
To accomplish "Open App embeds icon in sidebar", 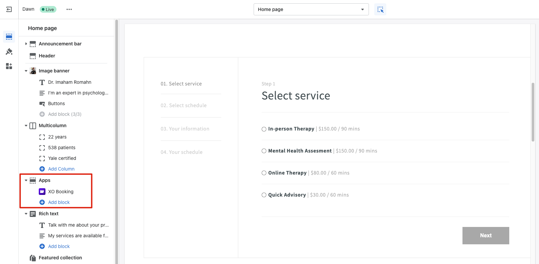I will point(9,66).
